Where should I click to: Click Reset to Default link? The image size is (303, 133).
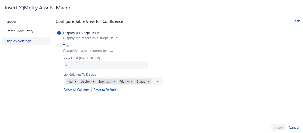(x=105, y=90)
